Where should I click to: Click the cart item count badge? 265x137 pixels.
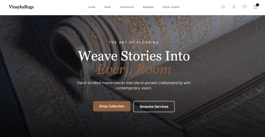click(x=257, y=5)
